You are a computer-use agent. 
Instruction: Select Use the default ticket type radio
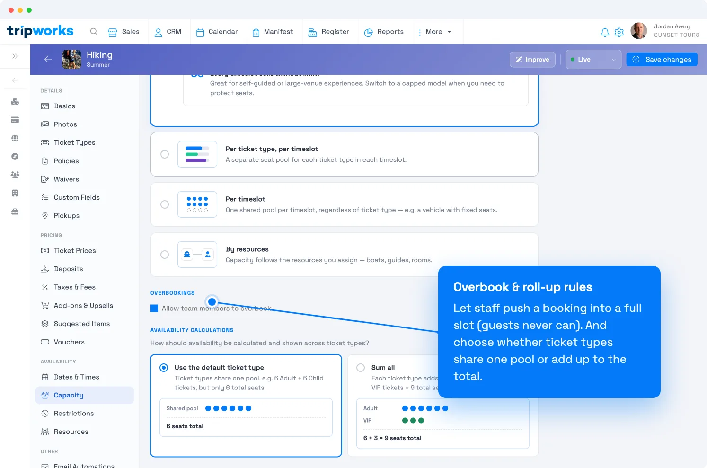(x=164, y=368)
